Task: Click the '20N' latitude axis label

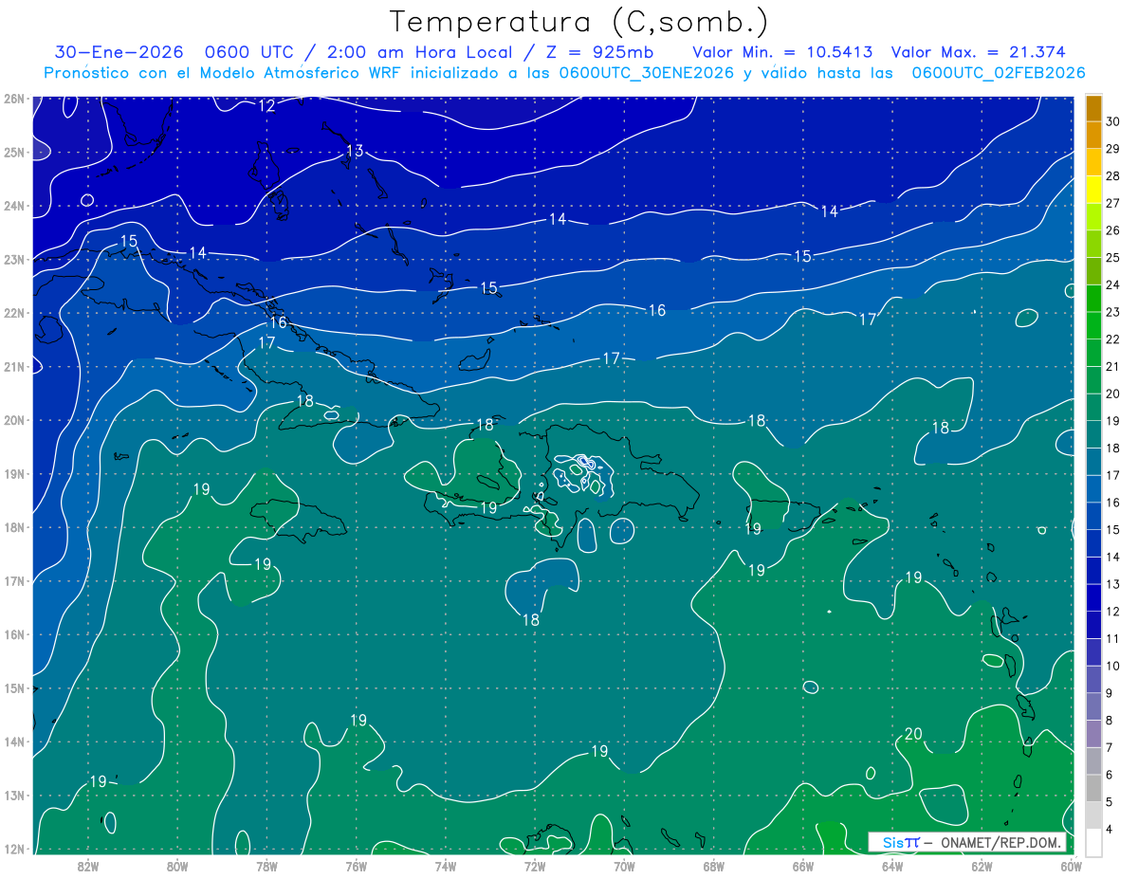Action: coord(13,420)
